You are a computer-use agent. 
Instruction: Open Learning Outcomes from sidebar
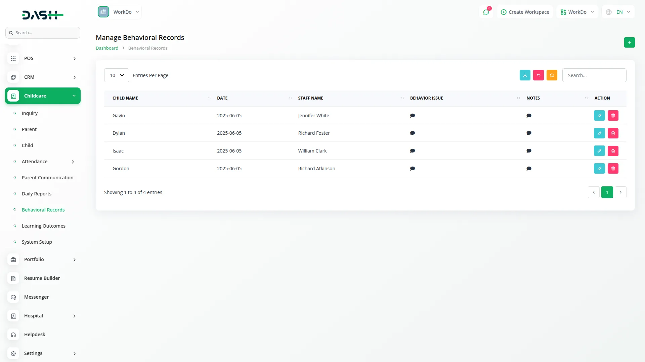43,226
